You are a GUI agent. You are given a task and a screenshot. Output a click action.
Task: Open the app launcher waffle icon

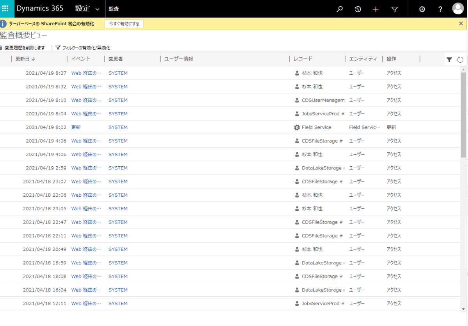tap(5, 9)
